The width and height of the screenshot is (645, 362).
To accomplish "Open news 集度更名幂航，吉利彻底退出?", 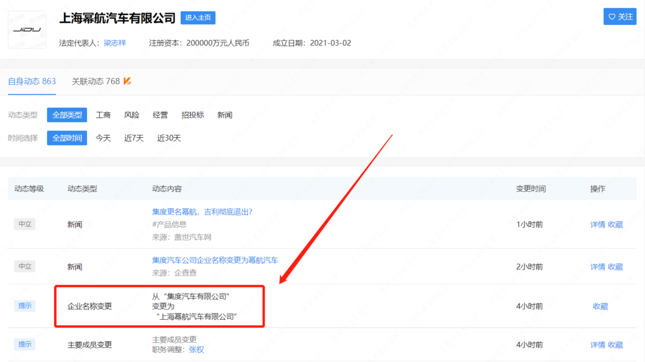I will point(202,212).
